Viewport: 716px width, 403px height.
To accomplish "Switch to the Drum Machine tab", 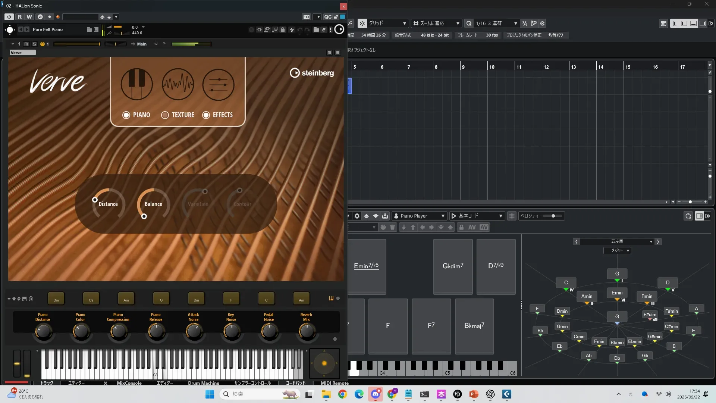I will click(x=203, y=383).
